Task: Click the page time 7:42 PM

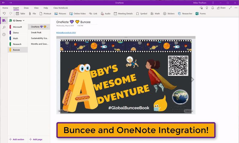Action: [x=80, y=26]
